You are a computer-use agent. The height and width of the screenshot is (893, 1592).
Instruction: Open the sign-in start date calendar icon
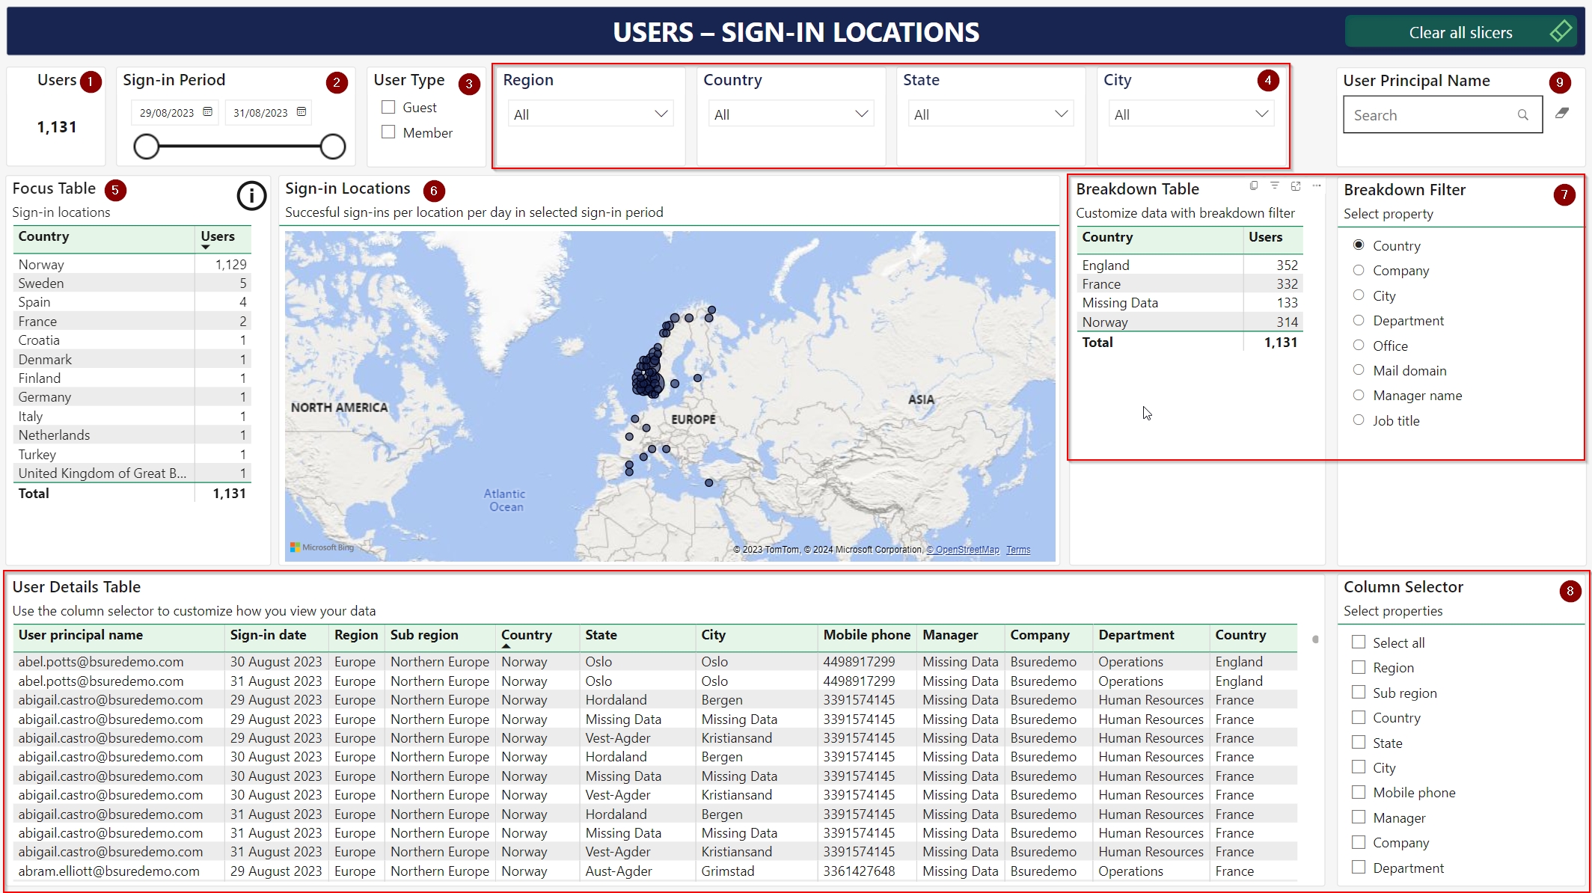pos(208,112)
